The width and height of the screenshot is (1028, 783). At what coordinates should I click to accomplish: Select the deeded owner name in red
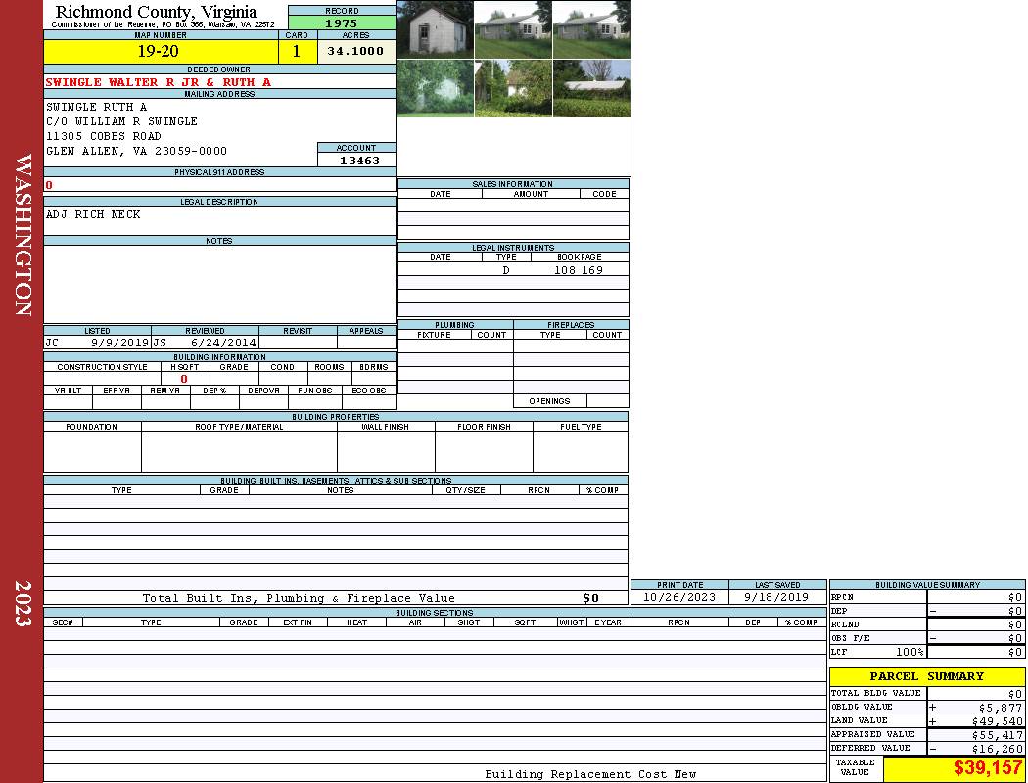[x=159, y=82]
